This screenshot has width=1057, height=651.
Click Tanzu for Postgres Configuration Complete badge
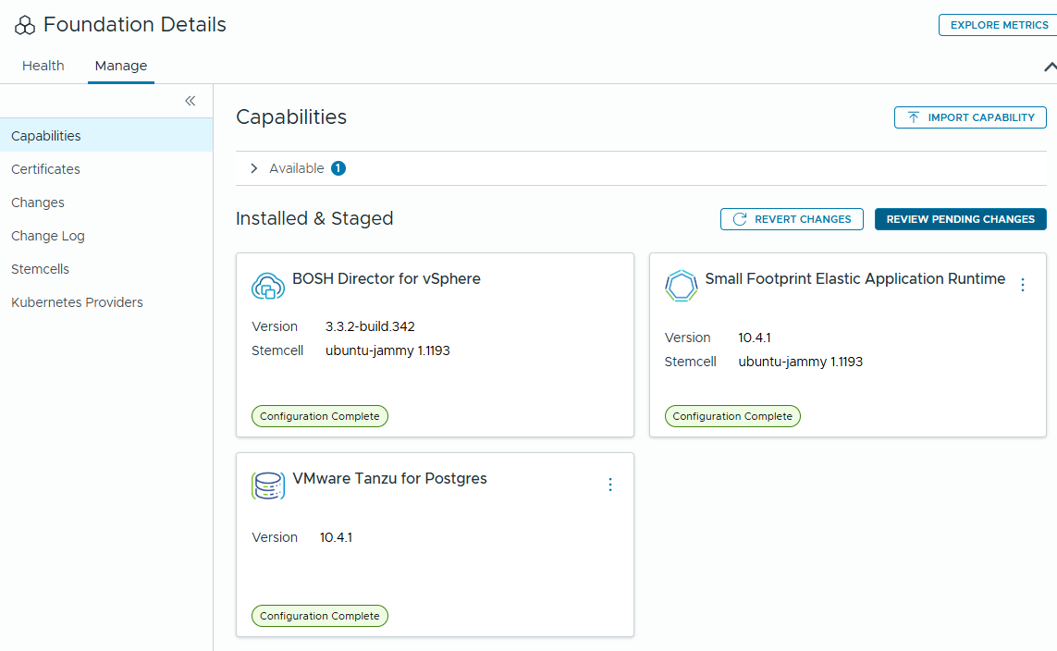320,616
